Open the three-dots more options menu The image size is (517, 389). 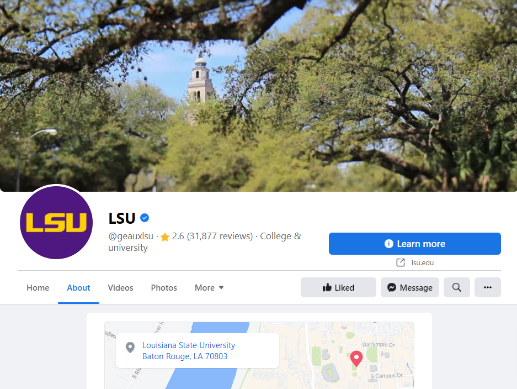coord(488,287)
